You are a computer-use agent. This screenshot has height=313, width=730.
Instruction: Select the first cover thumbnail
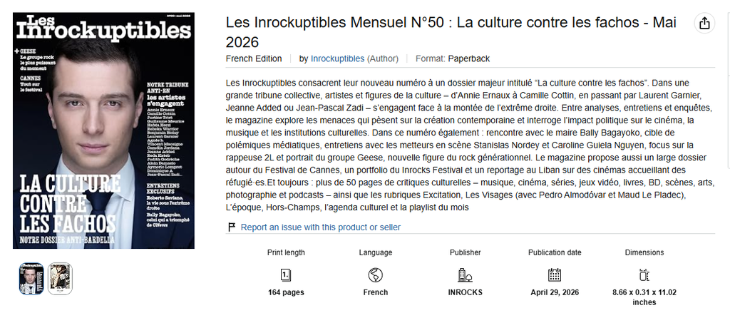(x=31, y=279)
